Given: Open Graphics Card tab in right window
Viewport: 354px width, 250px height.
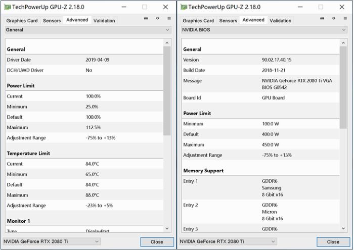Looking at the screenshot, I should point(198,21).
